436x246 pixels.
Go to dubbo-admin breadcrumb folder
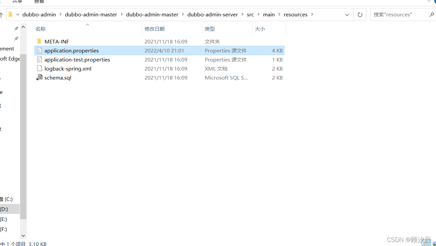point(39,14)
